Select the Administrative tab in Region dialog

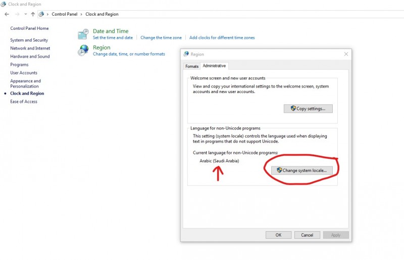[x=214, y=66]
